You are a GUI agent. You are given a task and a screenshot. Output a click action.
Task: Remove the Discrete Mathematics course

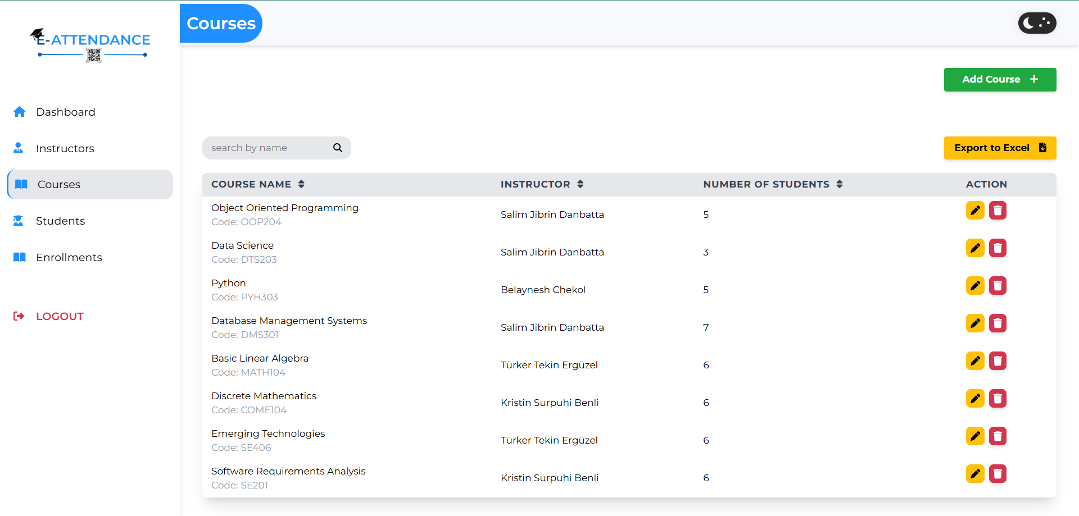tap(998, 399)
